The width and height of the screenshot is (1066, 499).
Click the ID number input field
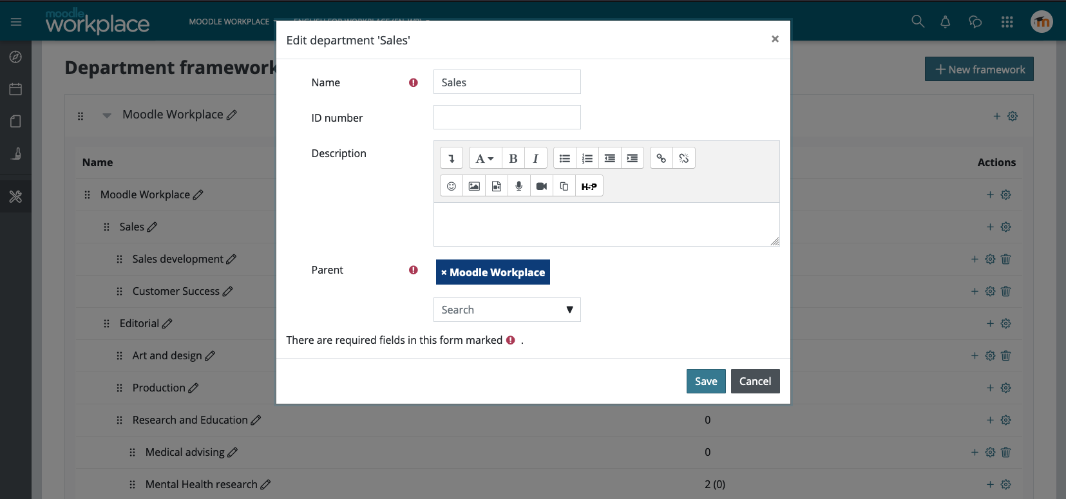[507, 117]
